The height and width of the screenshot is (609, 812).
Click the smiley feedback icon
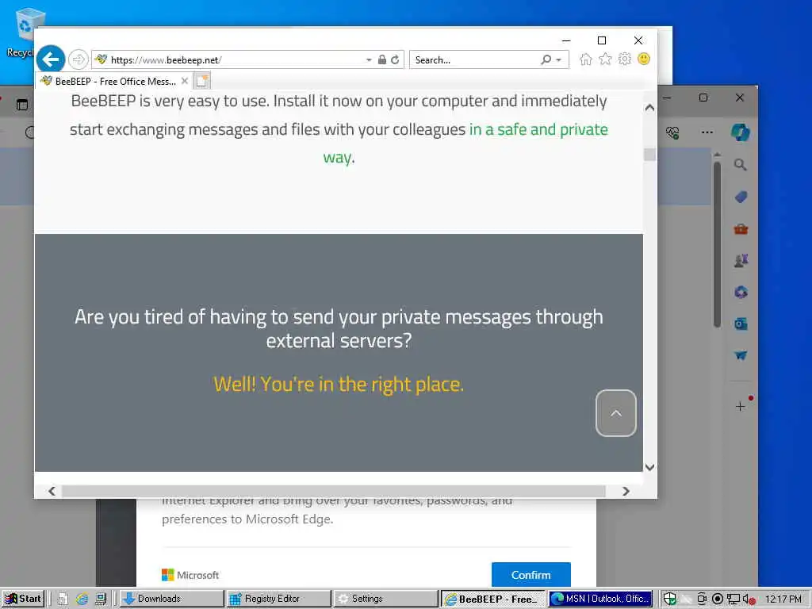(x=644, y=59)
